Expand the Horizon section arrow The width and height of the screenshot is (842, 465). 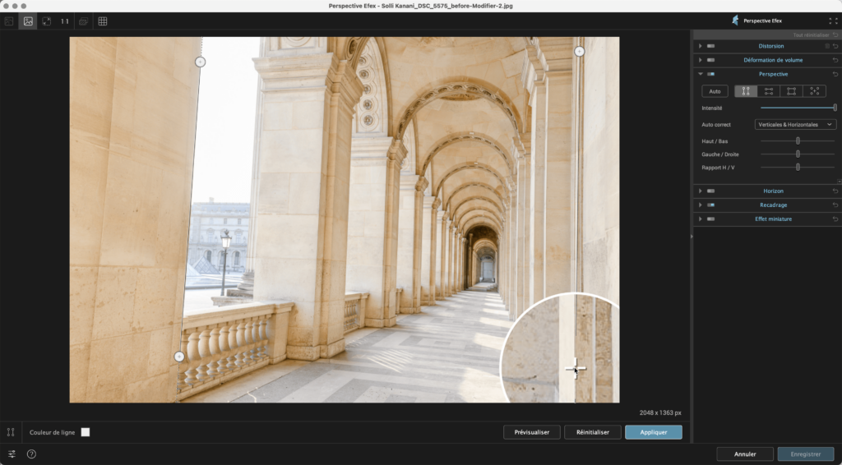click(701, 191)
